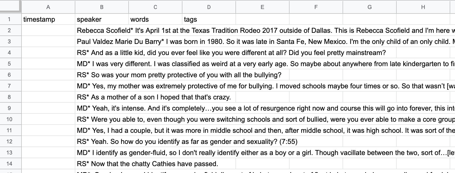Select column G header

click(370, 7)
